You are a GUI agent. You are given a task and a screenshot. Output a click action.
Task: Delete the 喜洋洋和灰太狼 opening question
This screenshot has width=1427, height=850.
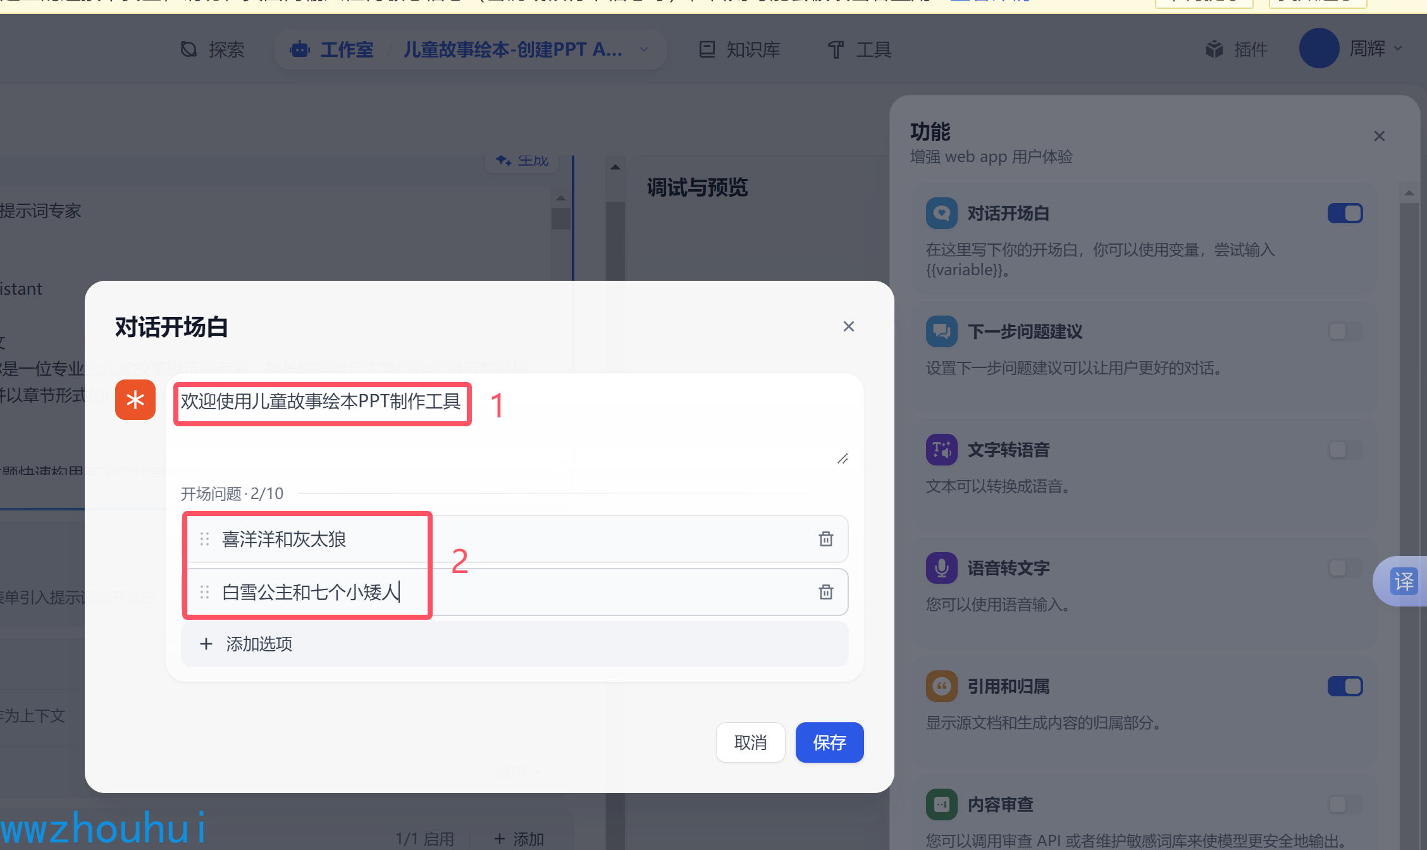[825, 539]
